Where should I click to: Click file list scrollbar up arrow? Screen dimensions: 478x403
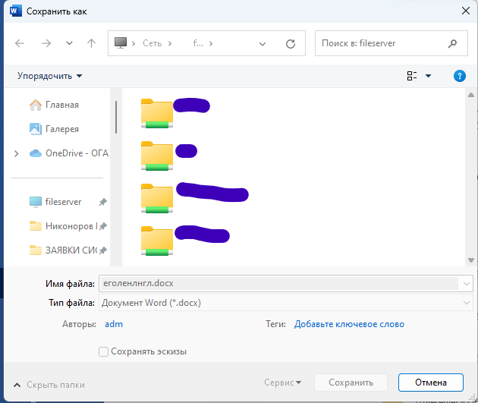coord(471,95)
